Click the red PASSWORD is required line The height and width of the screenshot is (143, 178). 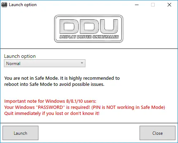(85, 107)
